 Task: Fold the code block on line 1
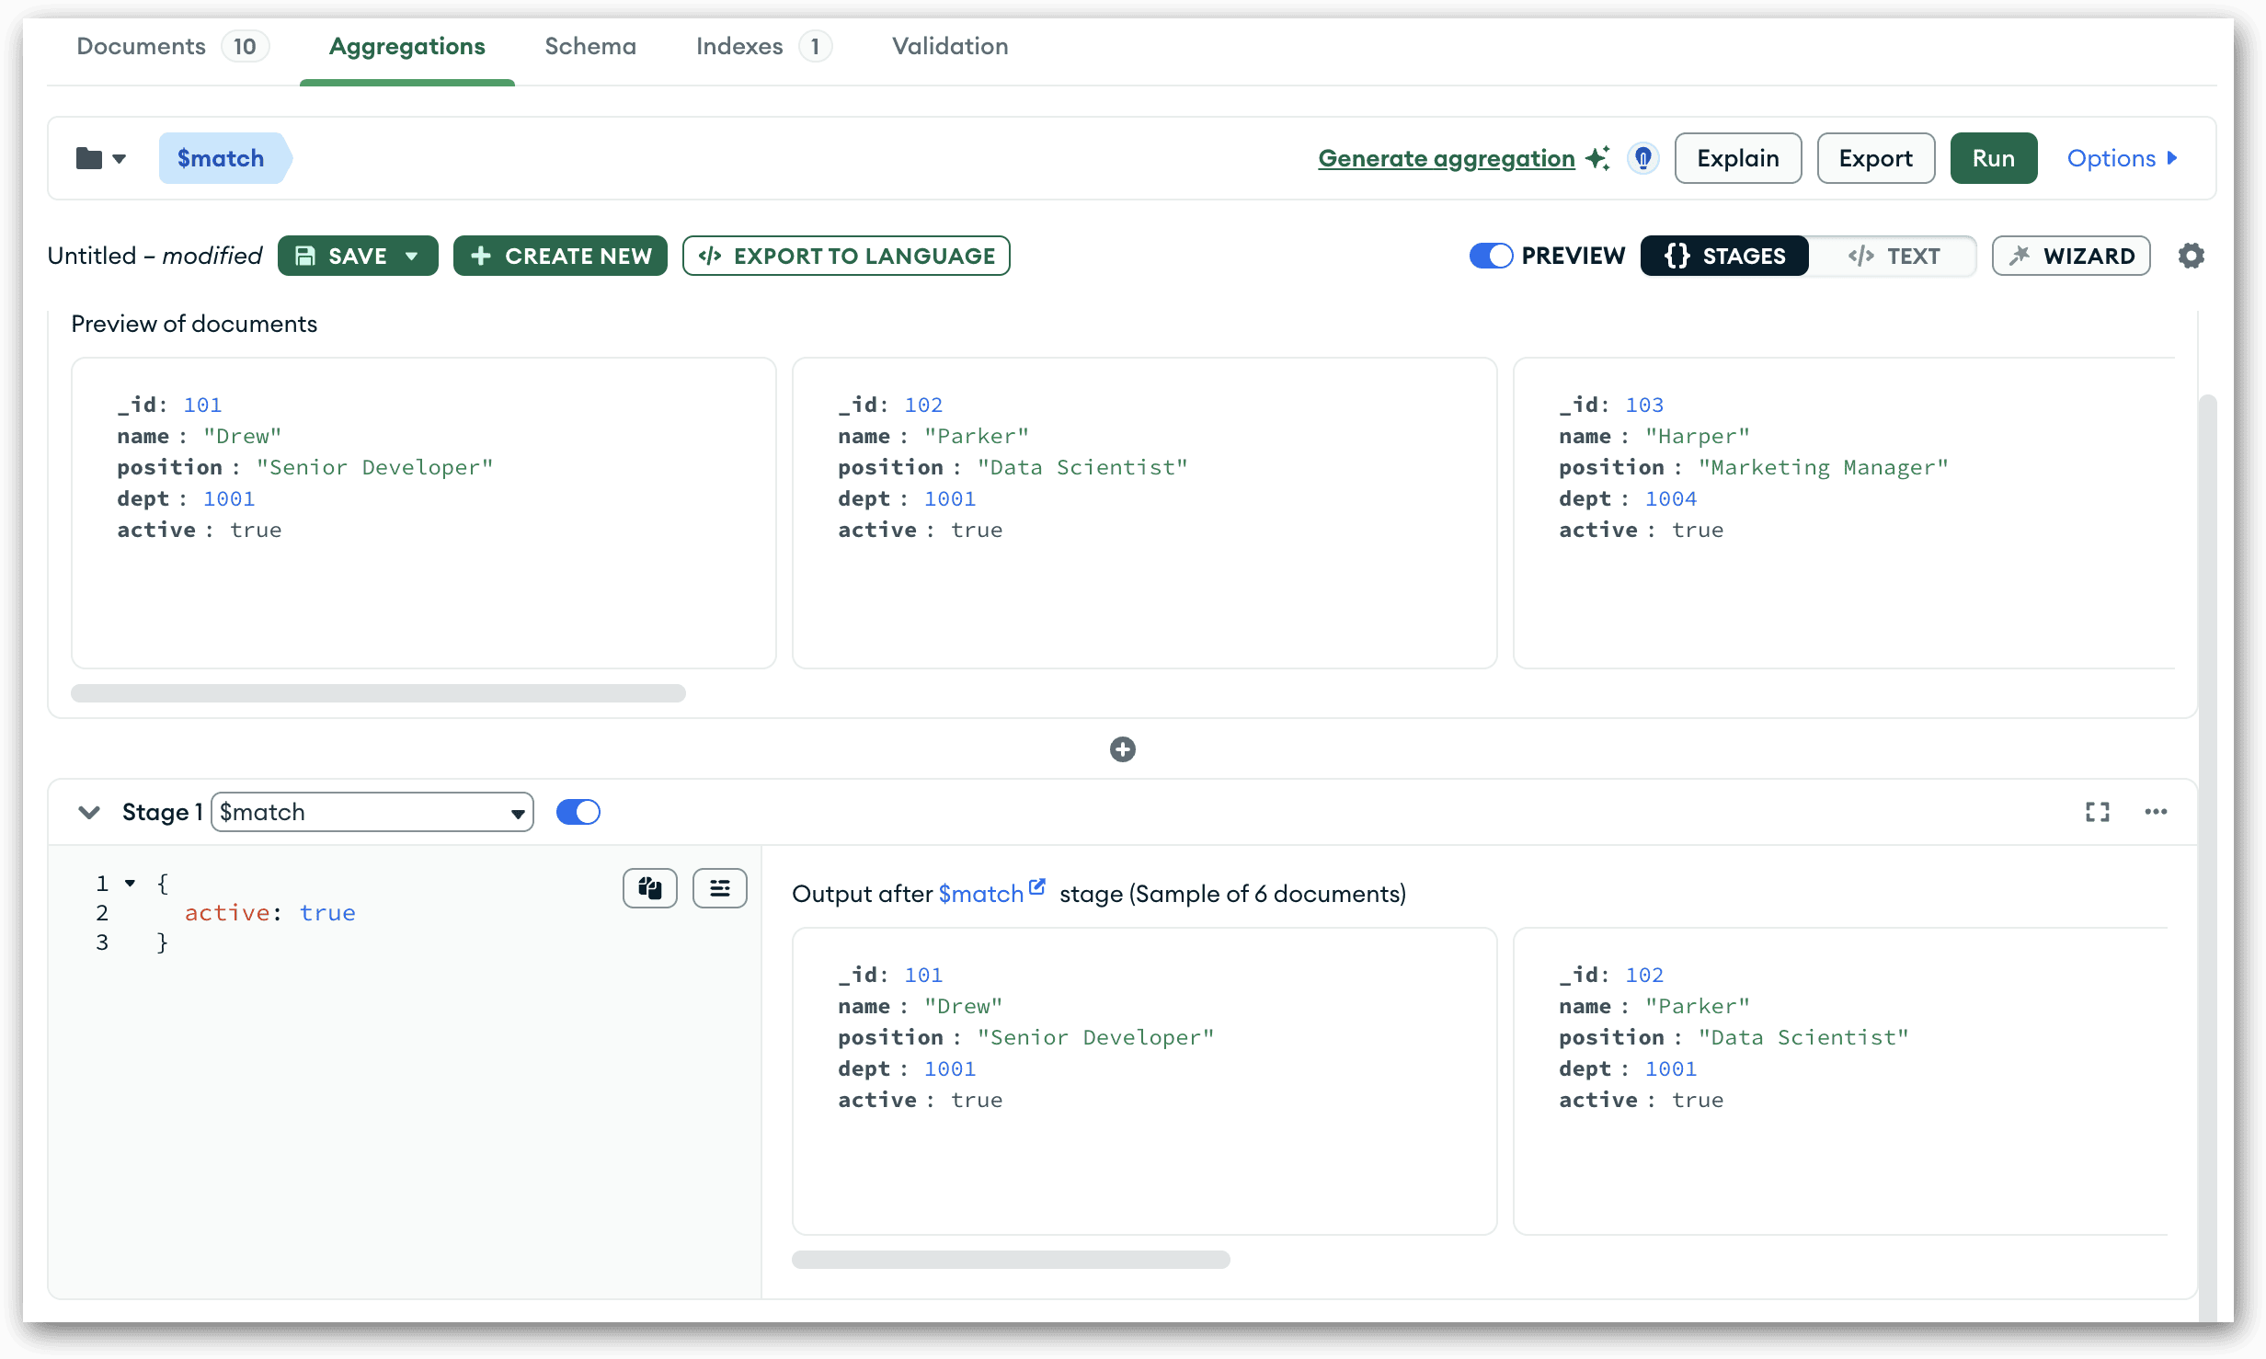click(131, 884)
